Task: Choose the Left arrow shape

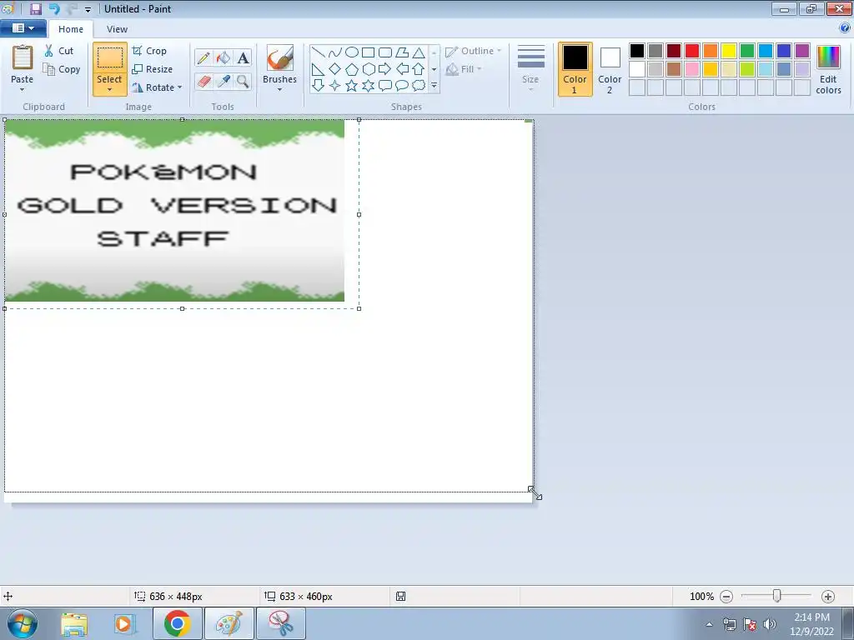Action: point(402,69)
